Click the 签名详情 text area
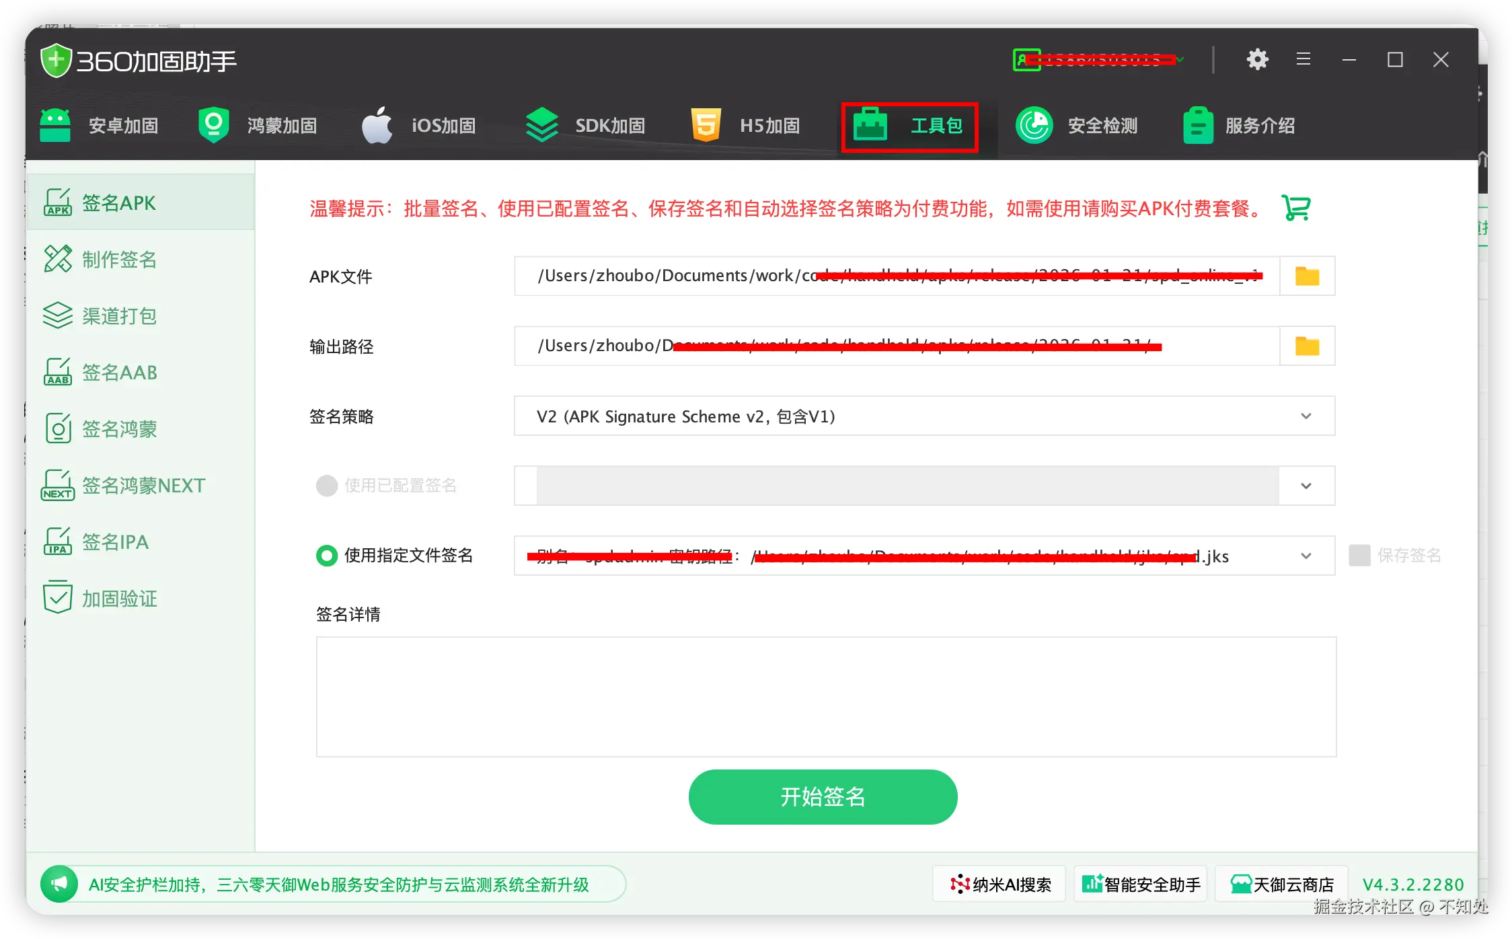 point(826,697)
